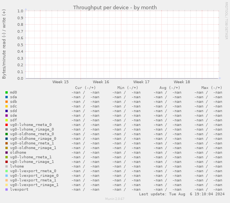Viewport: 230px width, 203px height.
Task: Select the vg0-oldhome_rmeta_1 label
Action: pyautogui.click(x=32, y=143)
